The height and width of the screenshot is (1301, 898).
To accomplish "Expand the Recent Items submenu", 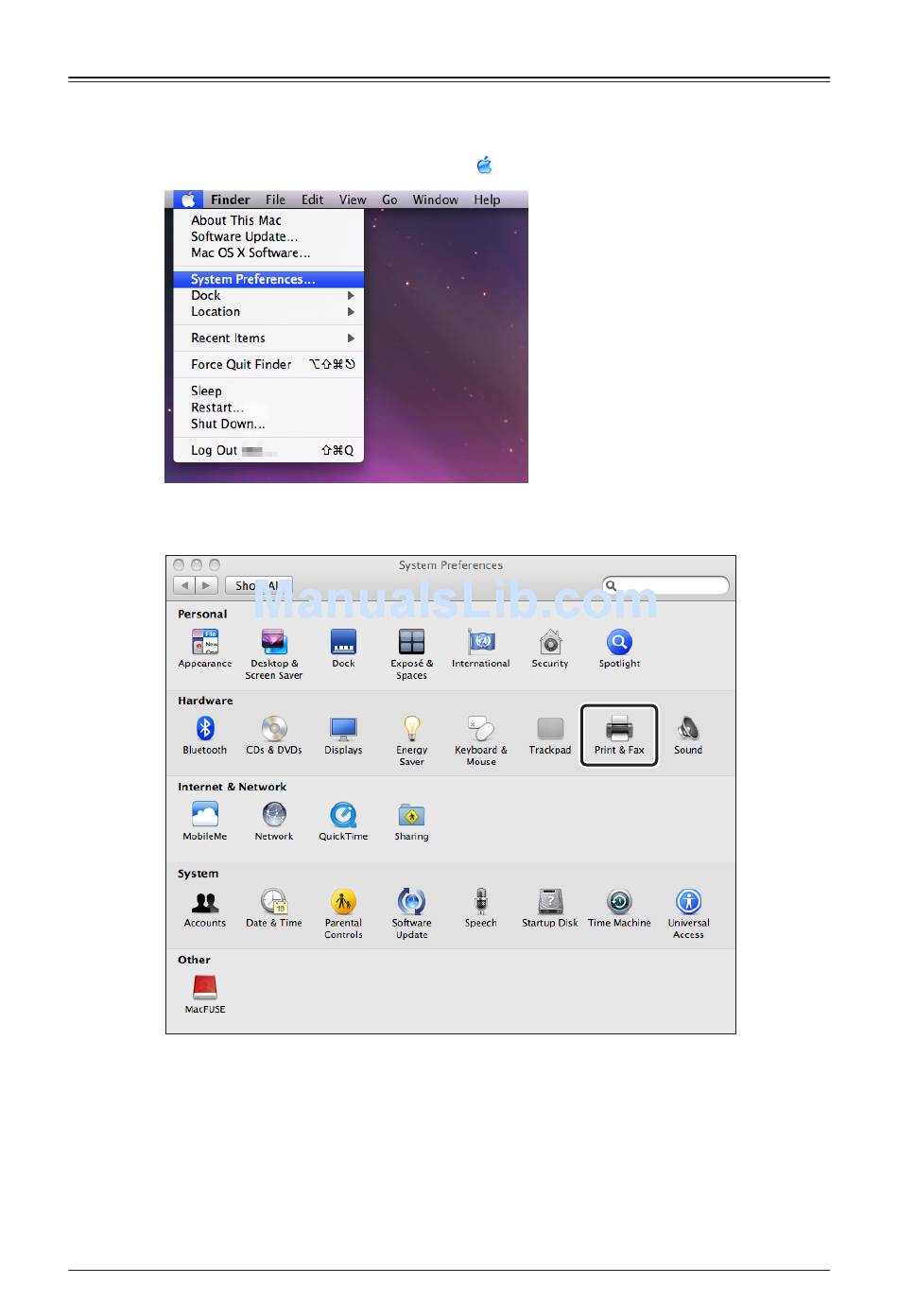I will (x=268, y=338).
